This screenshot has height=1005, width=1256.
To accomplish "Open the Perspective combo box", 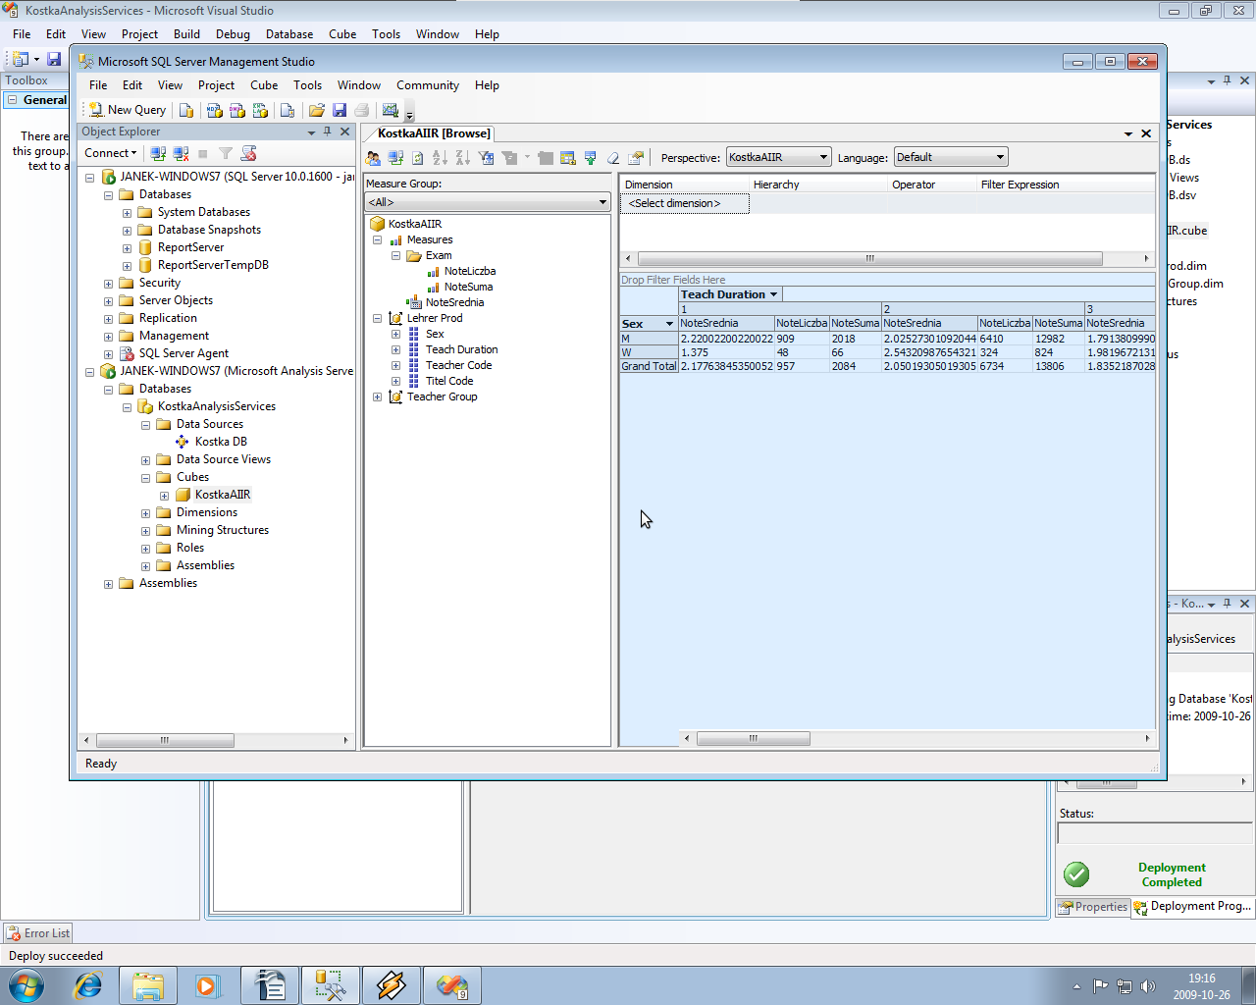I will pyautogui.click(x=779, y=157).
